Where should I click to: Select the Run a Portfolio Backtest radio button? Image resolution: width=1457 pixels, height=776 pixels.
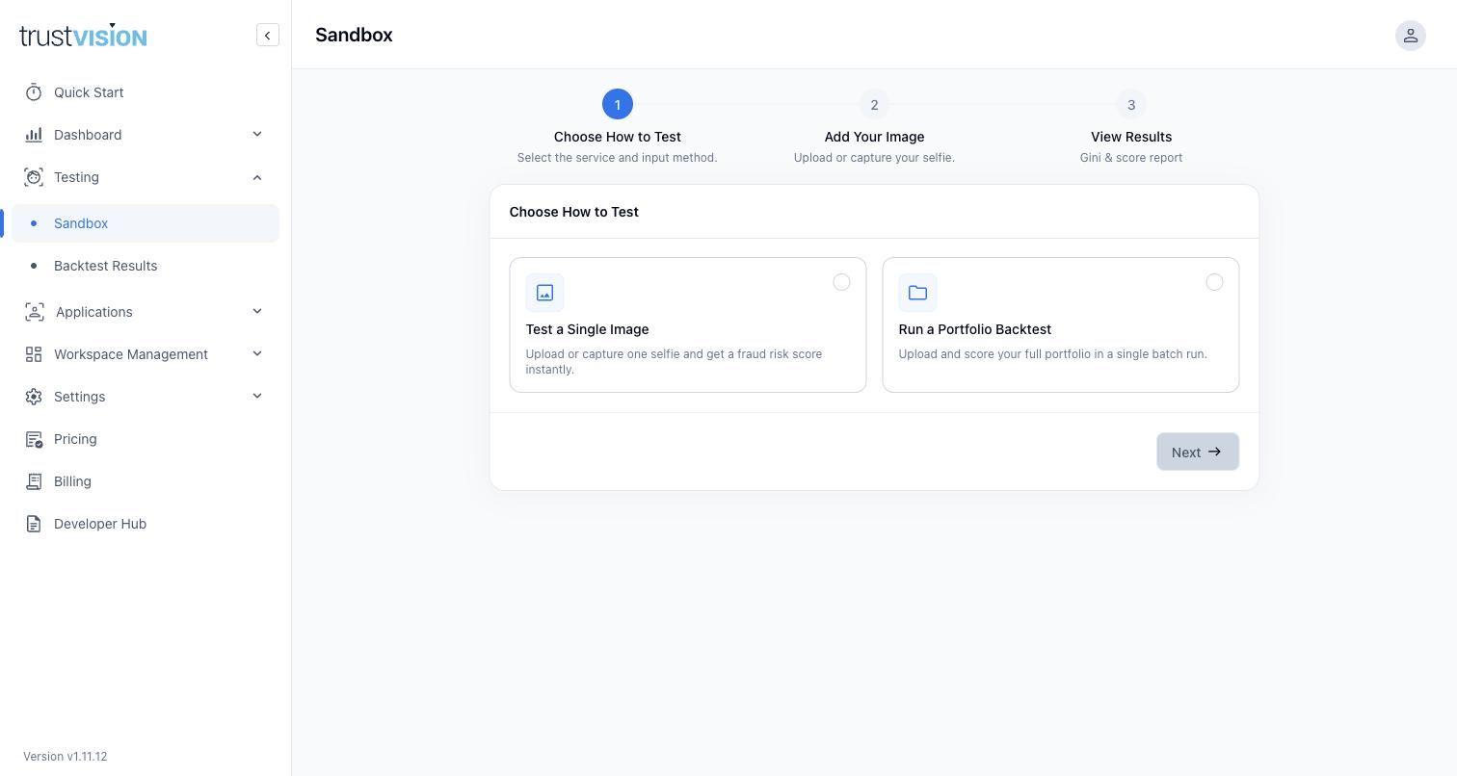1214,282
